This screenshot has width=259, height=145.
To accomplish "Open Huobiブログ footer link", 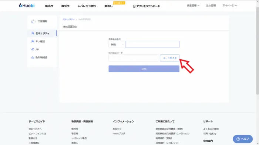I will click(119, 134).
